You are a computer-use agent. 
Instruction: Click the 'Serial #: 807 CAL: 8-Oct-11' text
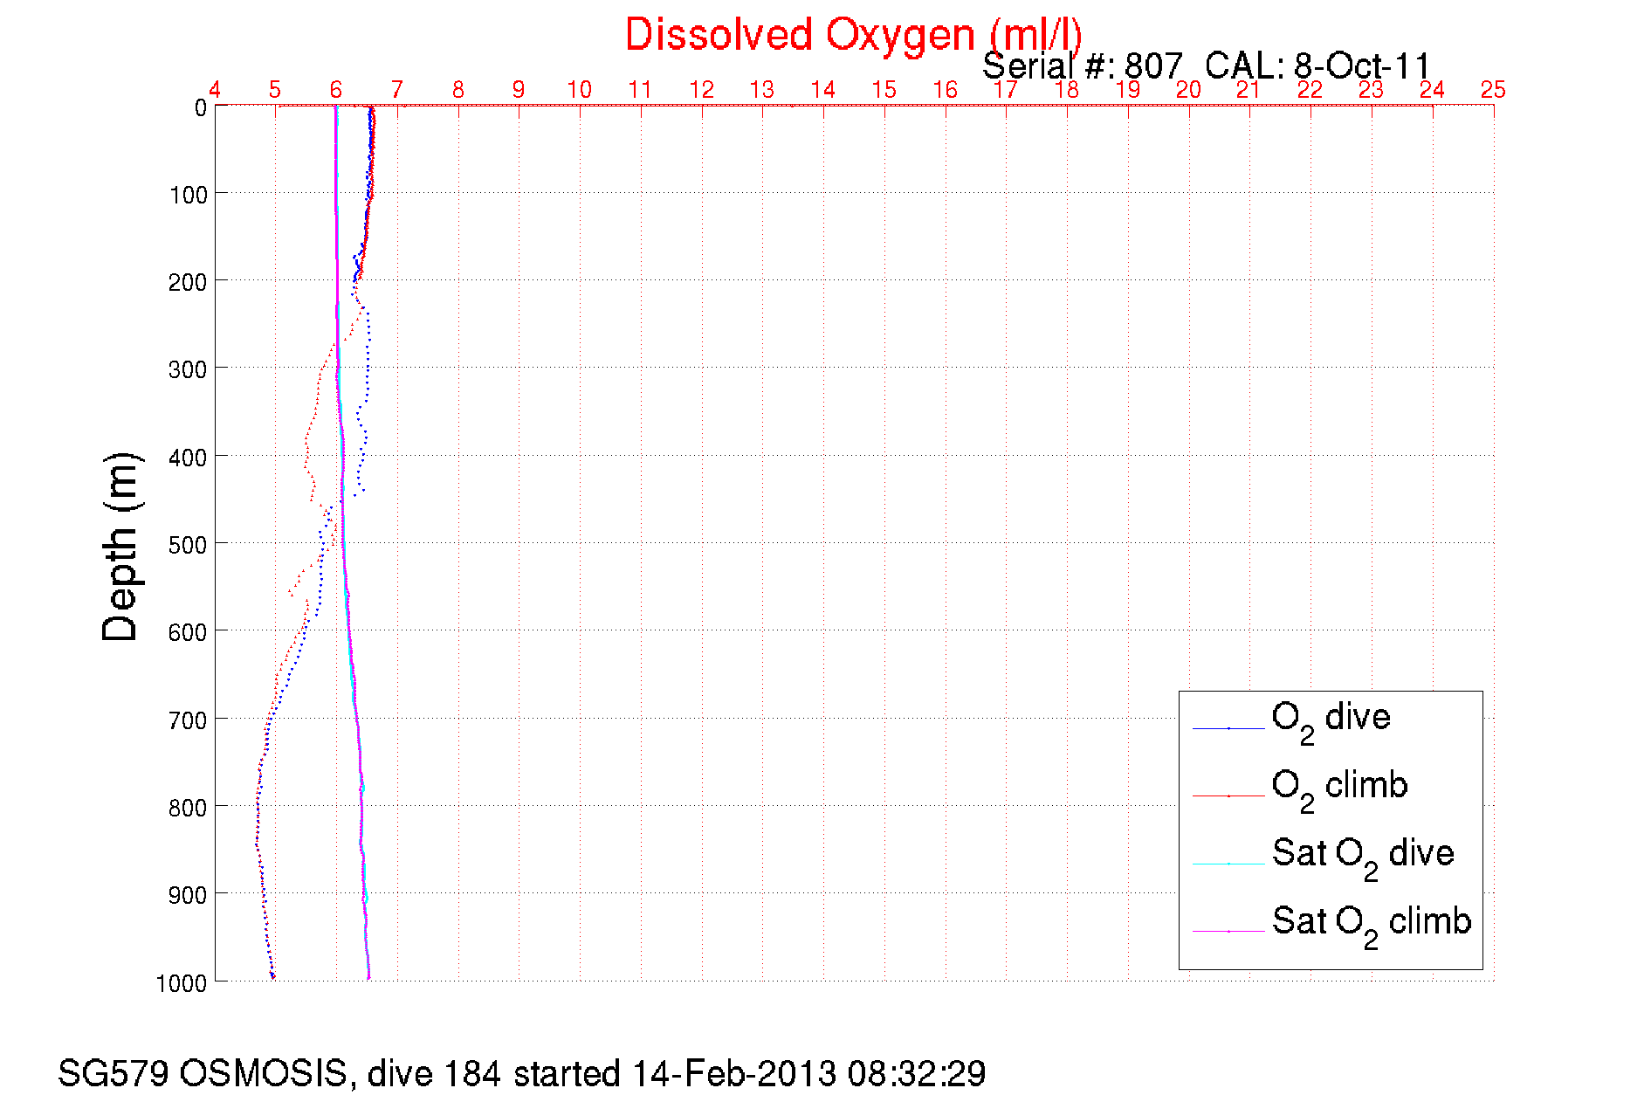1207,65
